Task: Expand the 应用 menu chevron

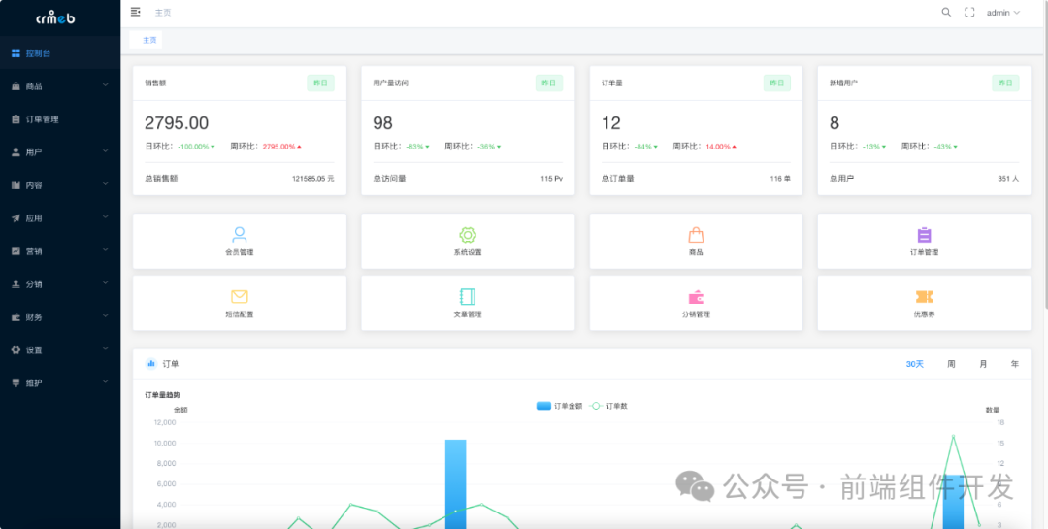Action: (x=105, y=217)
